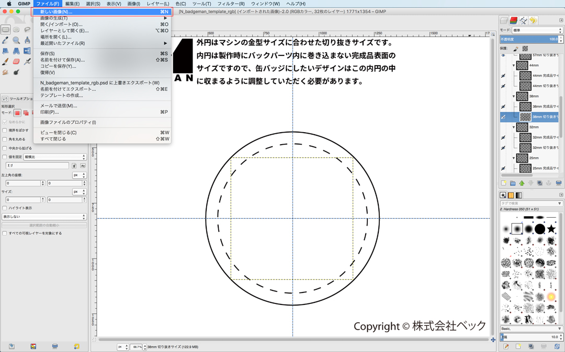Image resolution: width=565 pixels, height=352 pixels.
Task: Select the Ellipse Select tool
Action: [16, 30]
